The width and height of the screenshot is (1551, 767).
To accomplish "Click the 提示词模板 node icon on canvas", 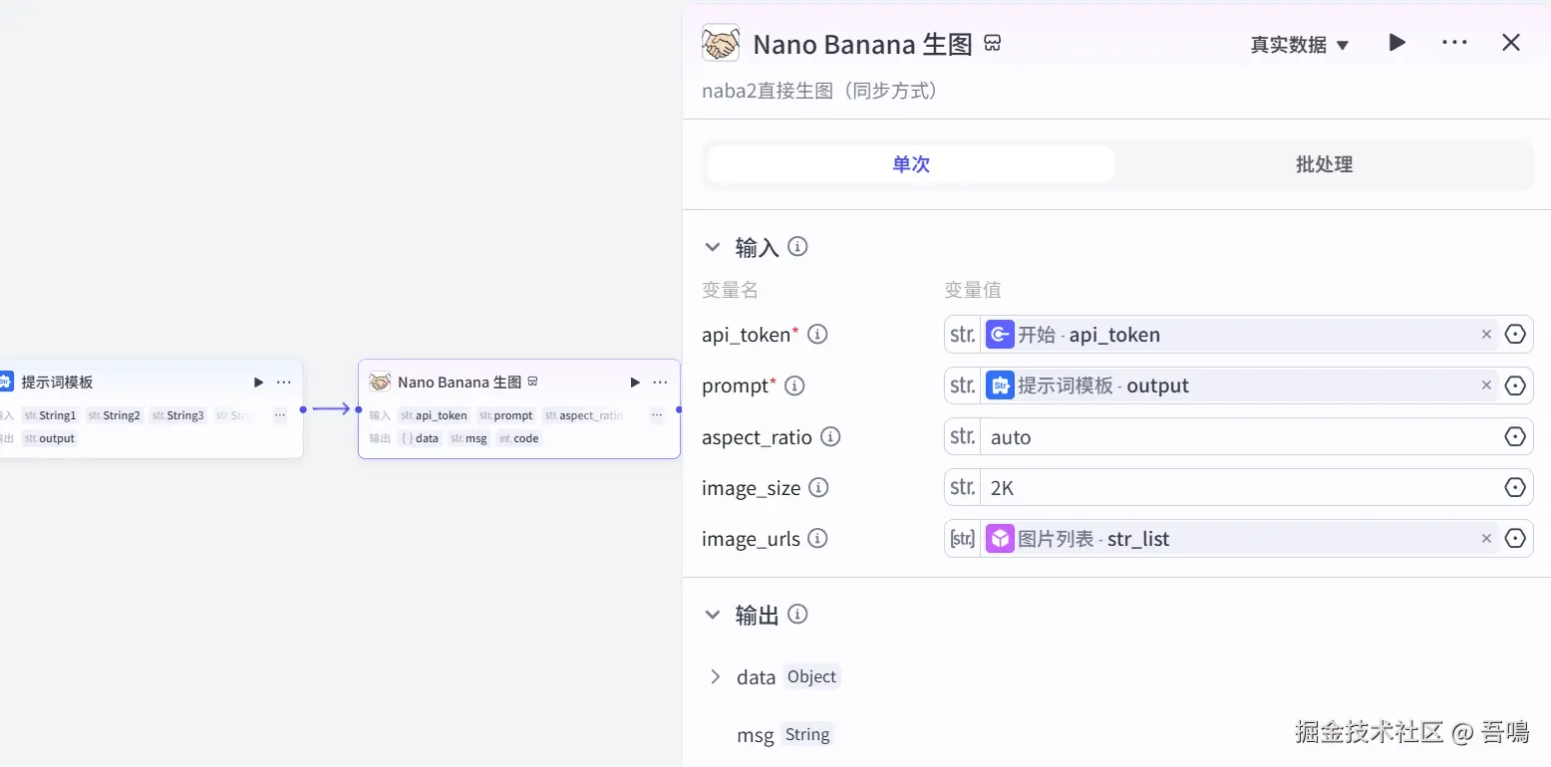I will point(5,382).
